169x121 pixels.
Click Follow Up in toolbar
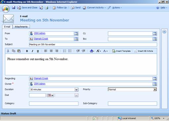(60, 8)
